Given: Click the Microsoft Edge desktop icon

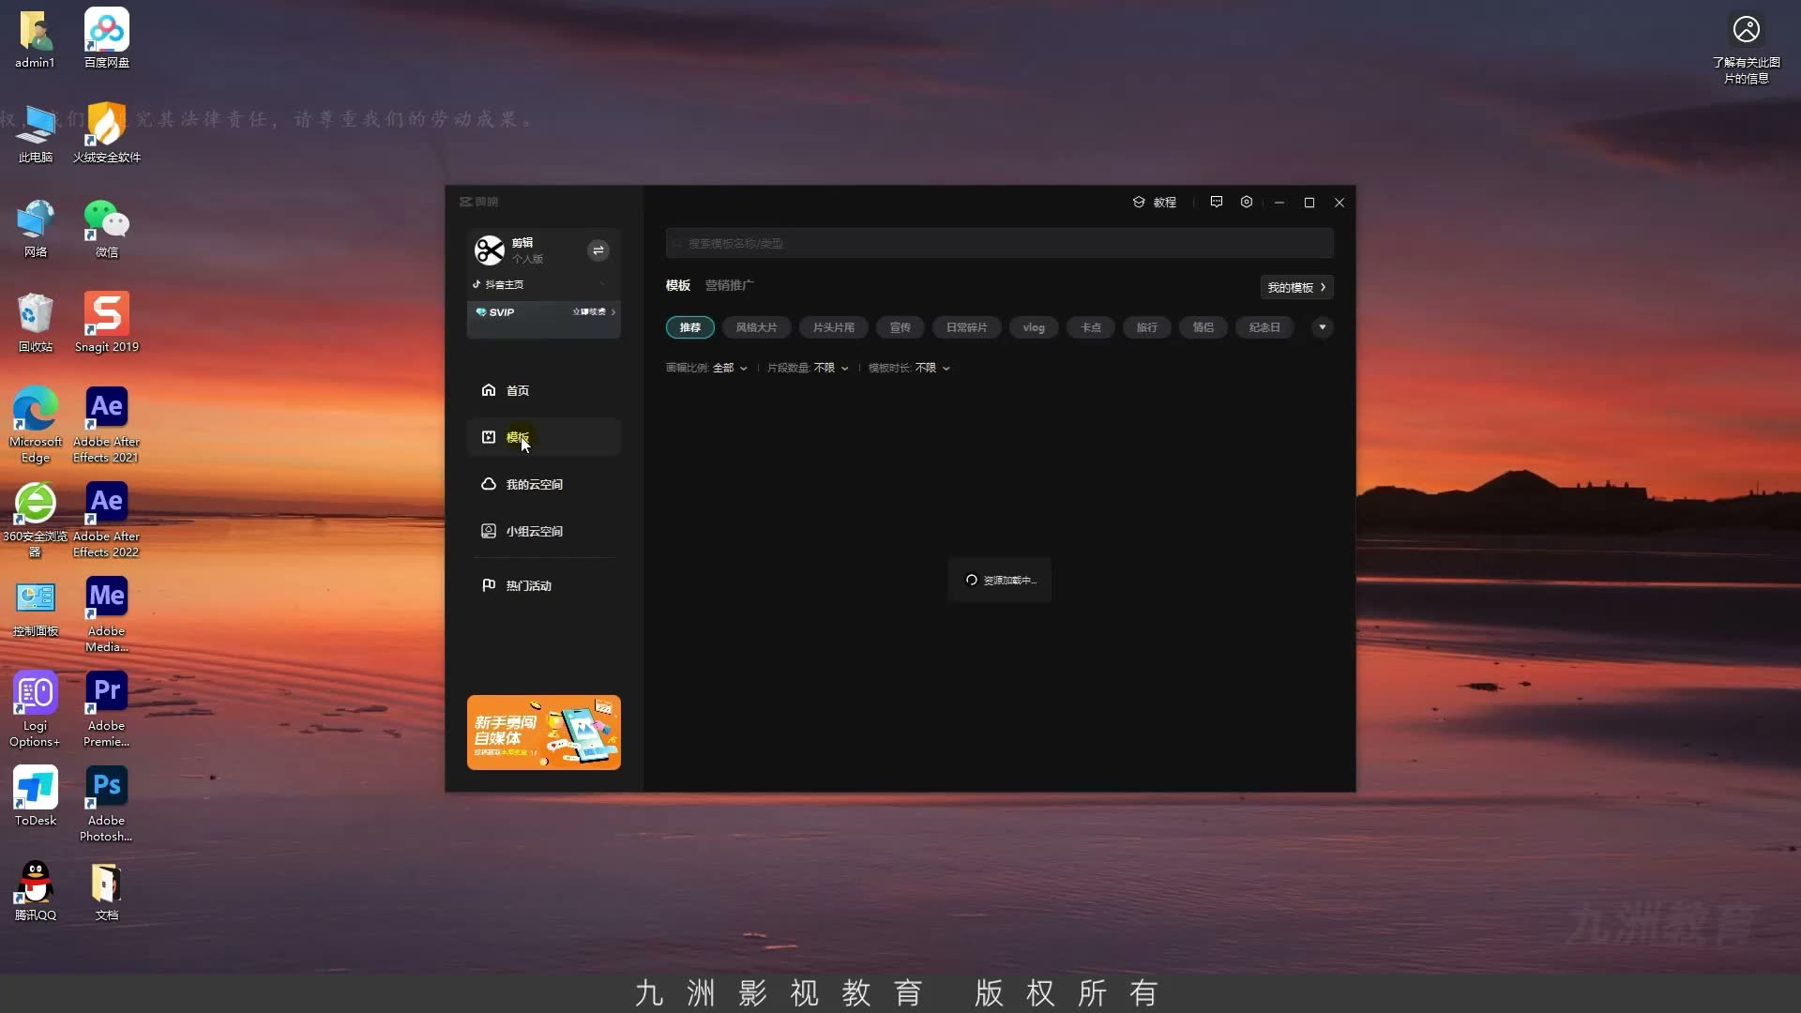Looking at the screenshot, I should coord(36,425).
